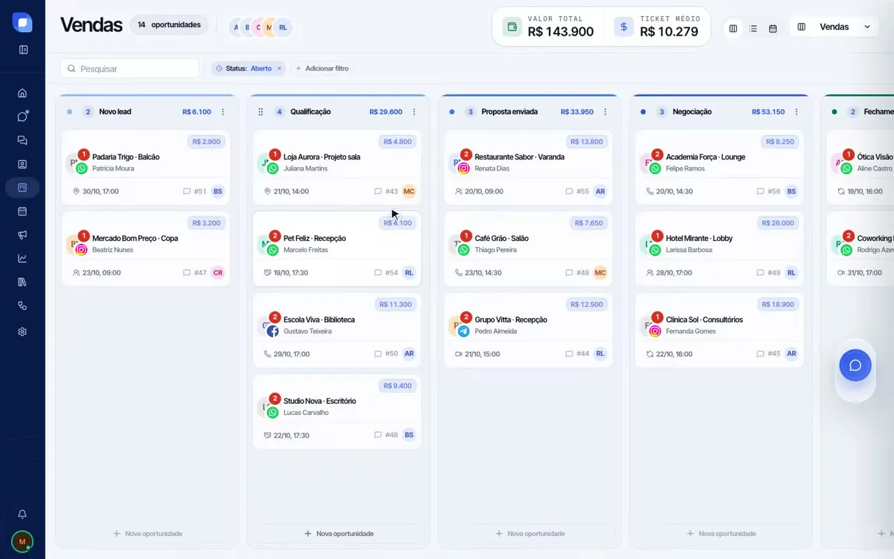Open the Café Grão · Salão card

(528, 249)
